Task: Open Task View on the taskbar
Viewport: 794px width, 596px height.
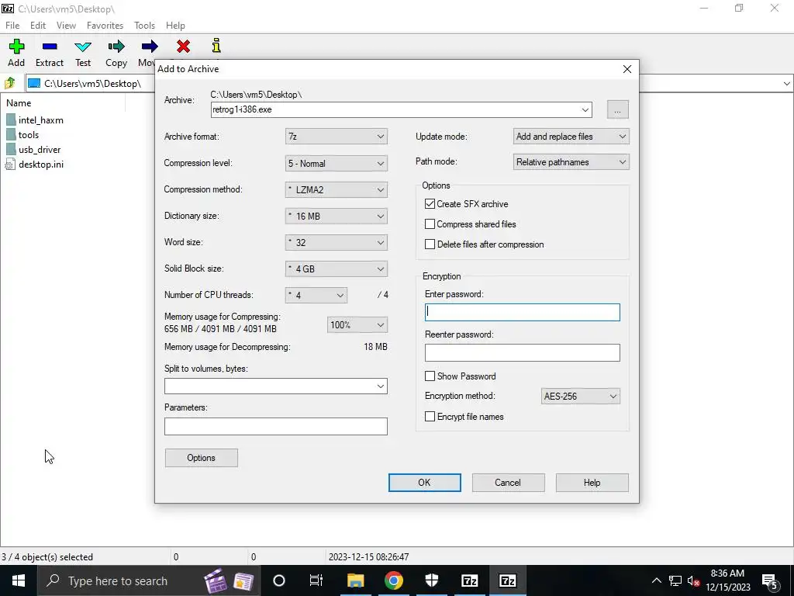Action: click(x=316, y=580)
